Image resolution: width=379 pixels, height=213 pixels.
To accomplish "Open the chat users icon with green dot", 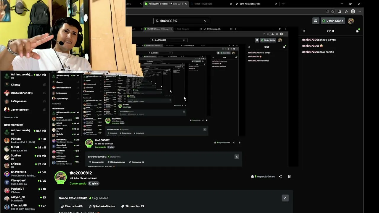I will [x=357, y=31].
